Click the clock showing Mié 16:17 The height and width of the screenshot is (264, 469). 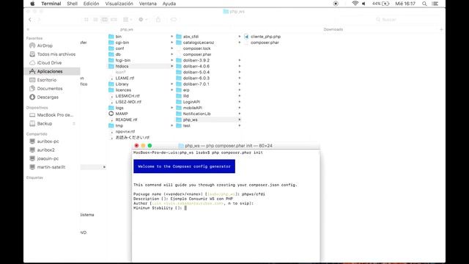click(405, 4)
